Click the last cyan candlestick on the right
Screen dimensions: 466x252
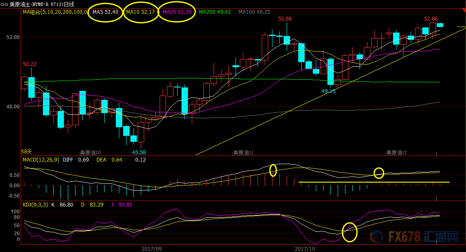pyautogui.click(x=440, y=25)
